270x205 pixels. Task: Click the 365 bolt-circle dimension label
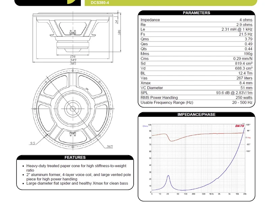pyautogui.click(x=109, y=147)
